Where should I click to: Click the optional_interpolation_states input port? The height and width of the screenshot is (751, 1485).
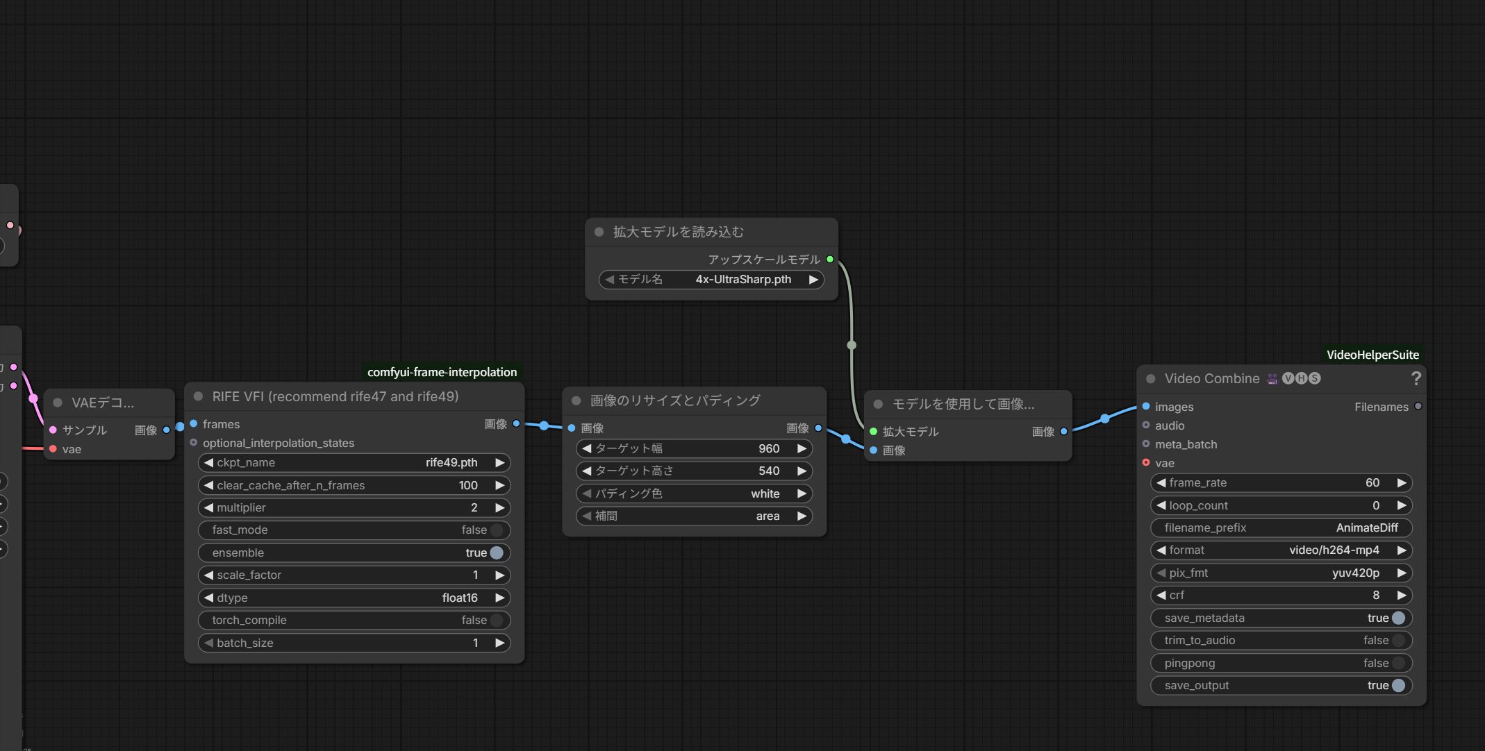click(x=194, y=442)
